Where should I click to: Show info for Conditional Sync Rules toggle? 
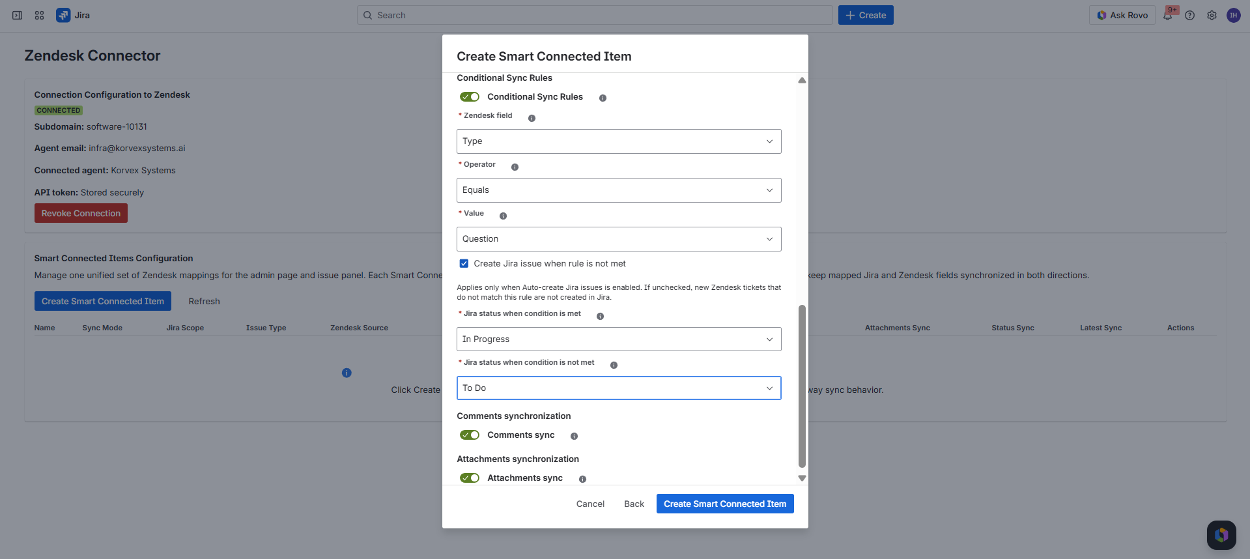click(x=603, y=98)
